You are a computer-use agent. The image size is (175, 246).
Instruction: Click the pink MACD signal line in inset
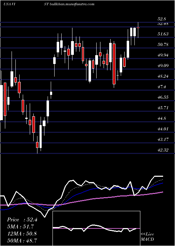click(x=94, y=228)
